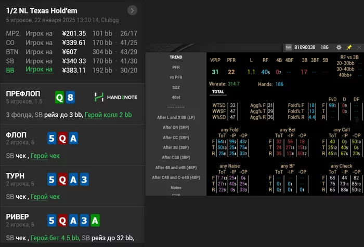Viewport: 364px width, 247px height.
Task: Click the any Fold table header
Action: point(229,130)
